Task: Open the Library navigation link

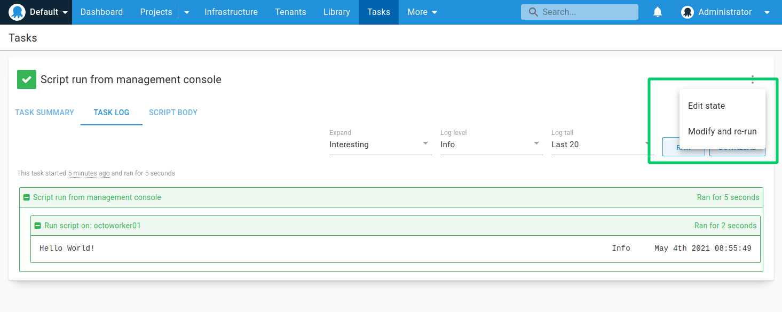Action: click(x=336, y=12)
